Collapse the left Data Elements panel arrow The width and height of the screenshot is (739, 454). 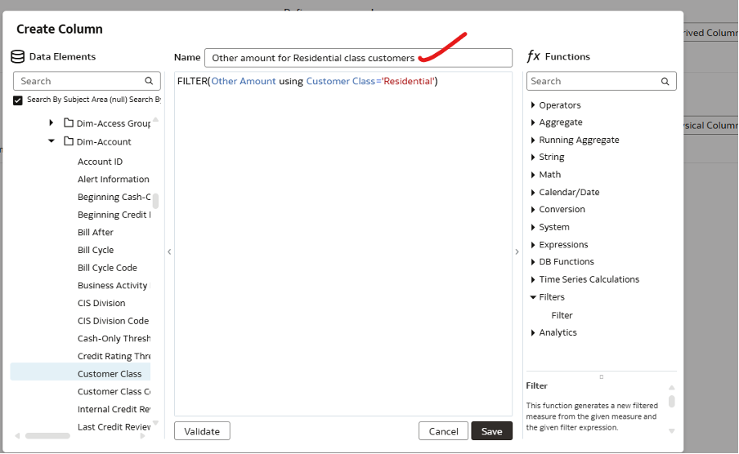coord(169,251)
